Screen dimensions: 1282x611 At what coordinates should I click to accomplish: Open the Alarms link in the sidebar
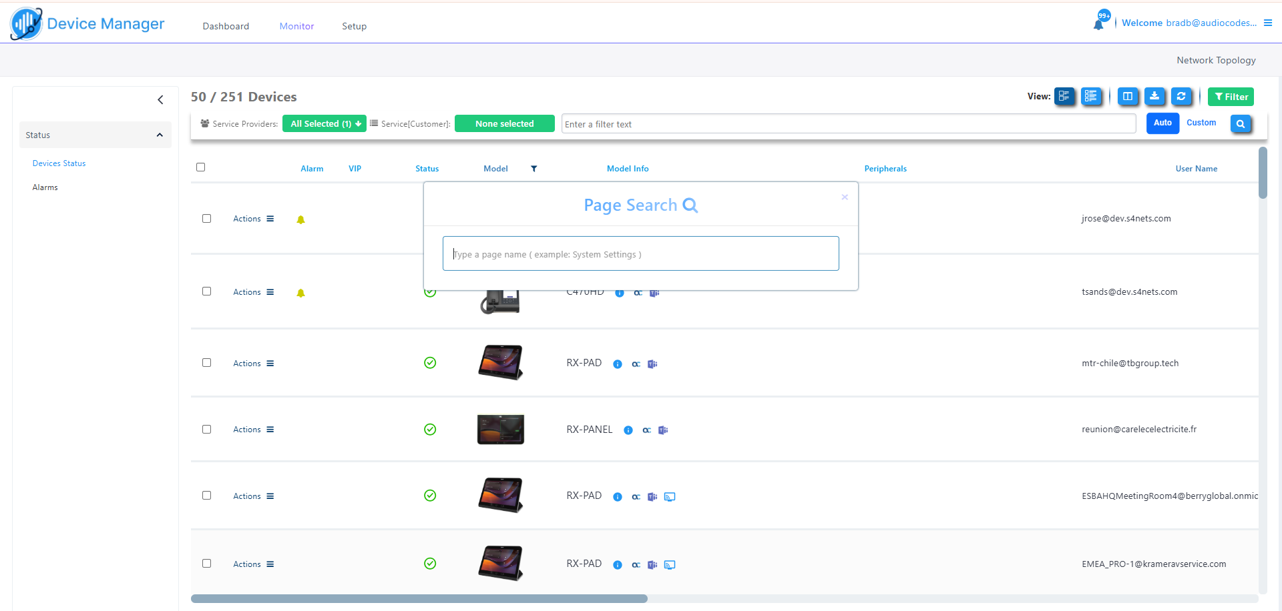tap(45, 187)
